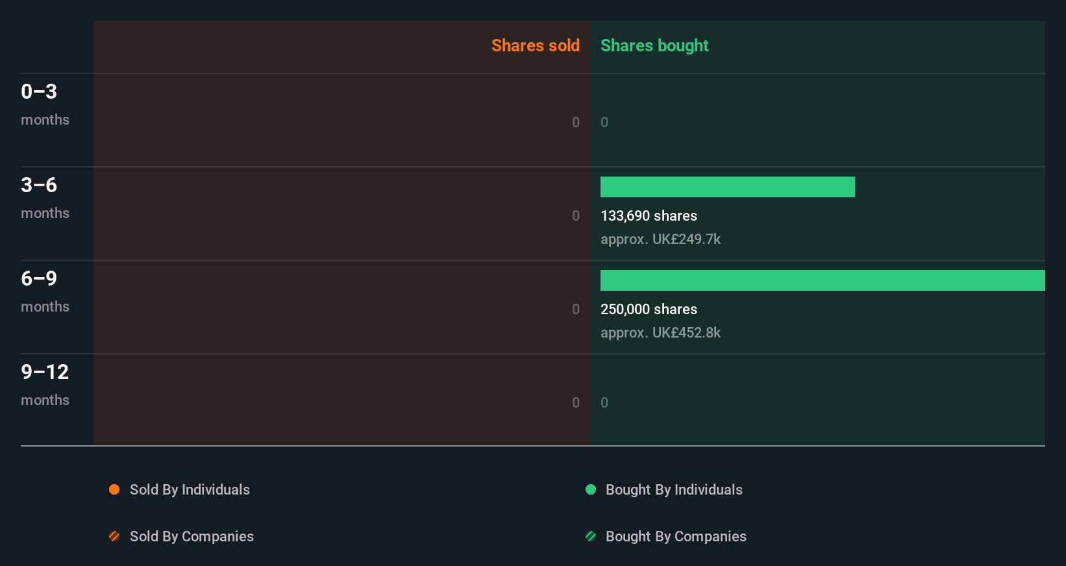Click the striped Sold By Companies legend icon

pos(114,536)
